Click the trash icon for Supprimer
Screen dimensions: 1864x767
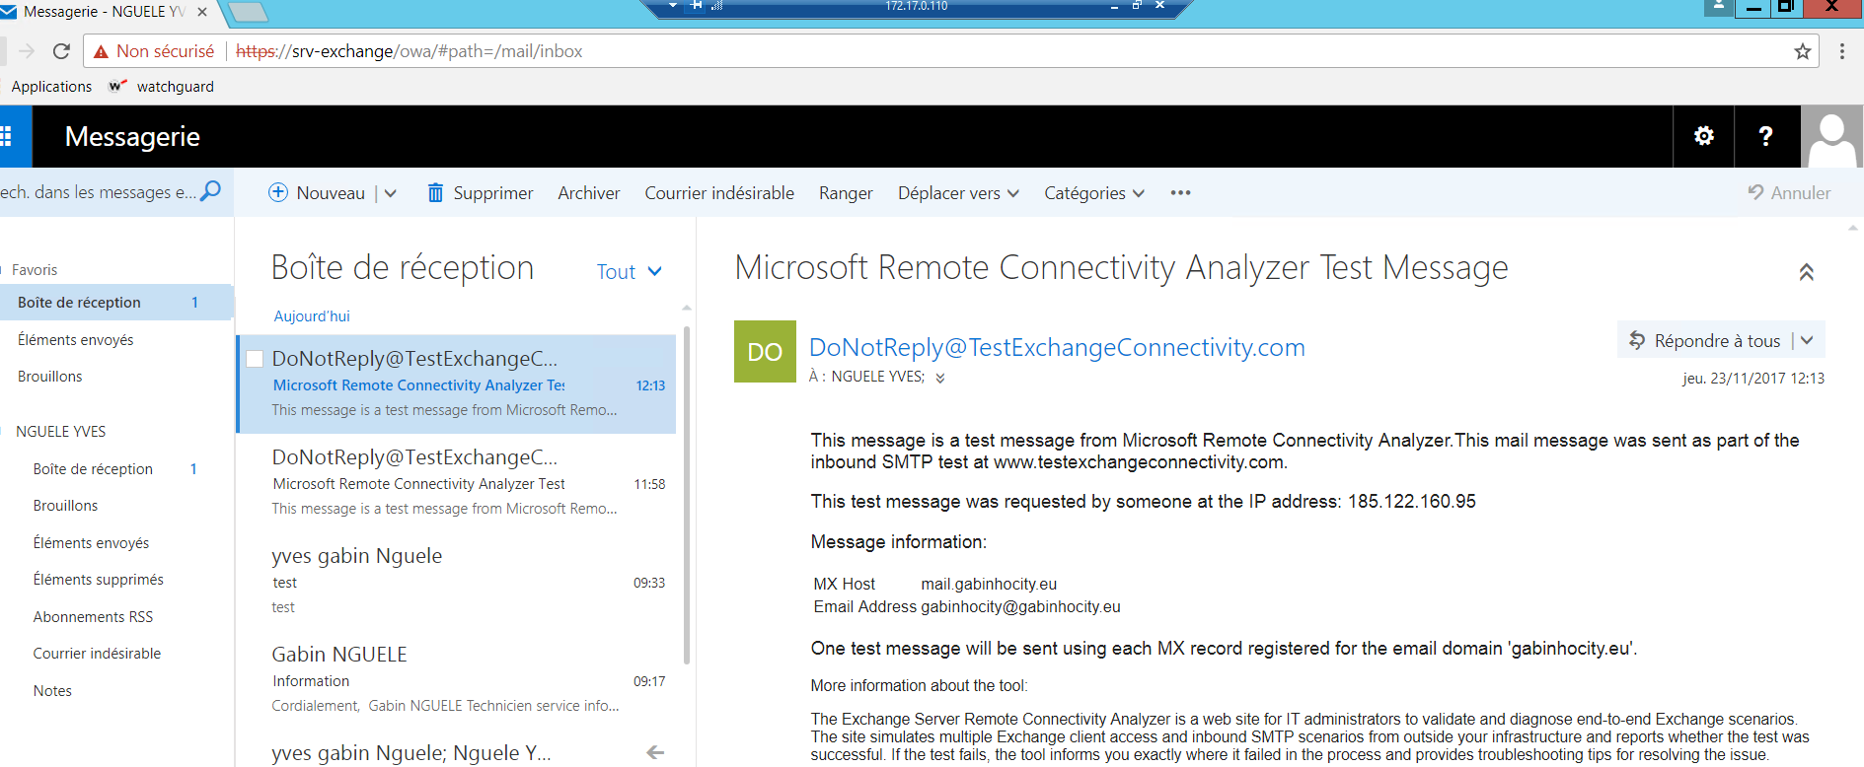(x=435, y=192)
